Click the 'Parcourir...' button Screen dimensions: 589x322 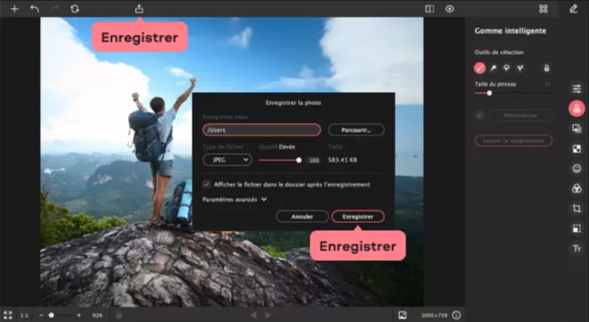(x=356, y=130)
